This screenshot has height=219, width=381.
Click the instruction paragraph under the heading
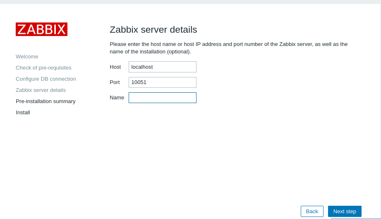[228, 48]
